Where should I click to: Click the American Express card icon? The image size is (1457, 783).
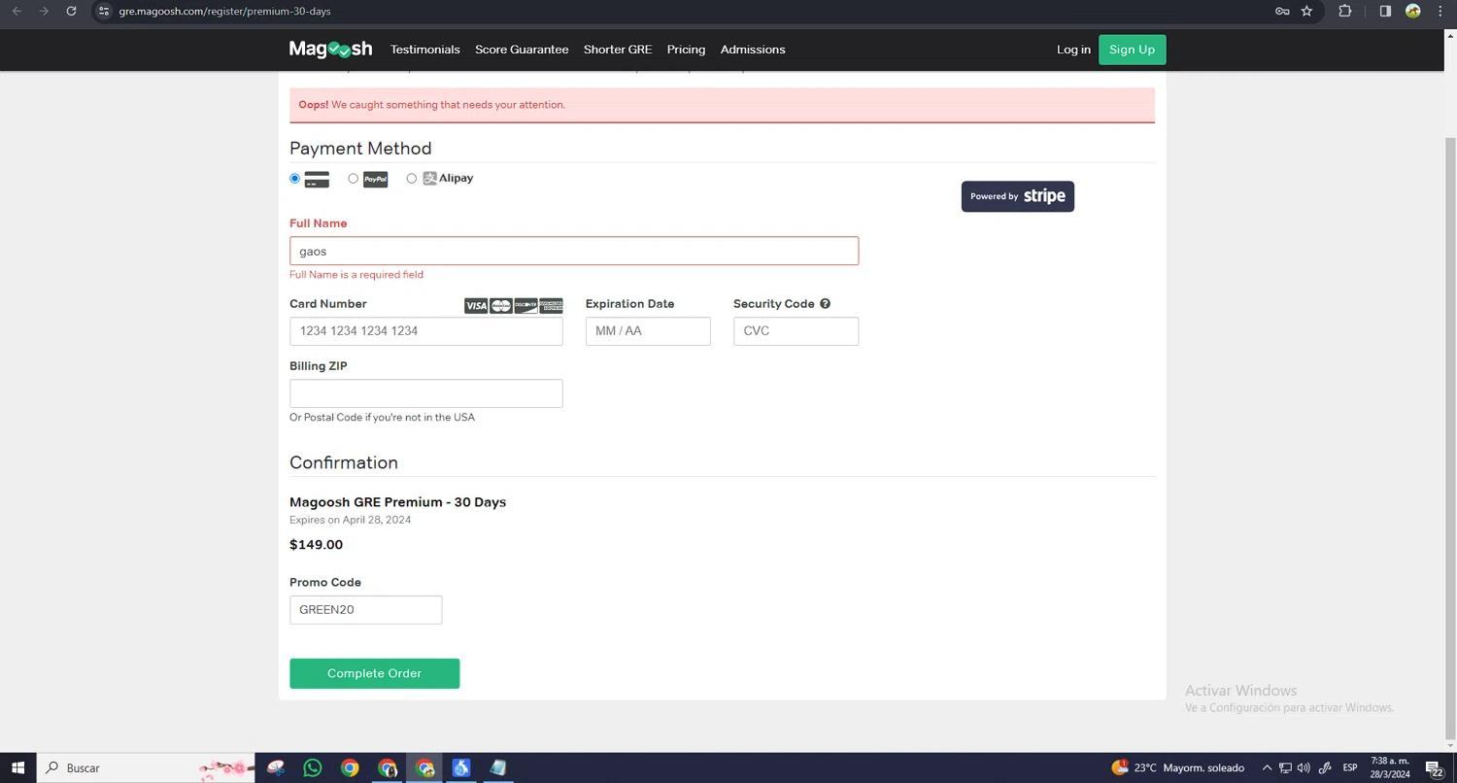tap(551, 306)
